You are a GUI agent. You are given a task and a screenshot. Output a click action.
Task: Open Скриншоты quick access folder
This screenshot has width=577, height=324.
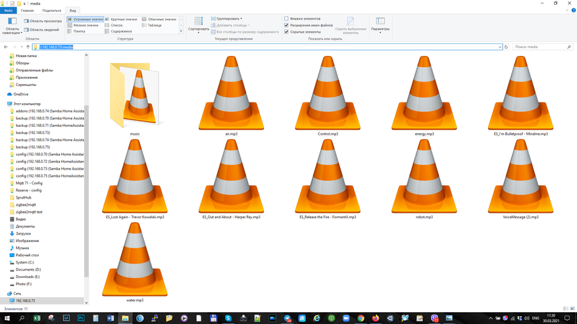(23, 85)
